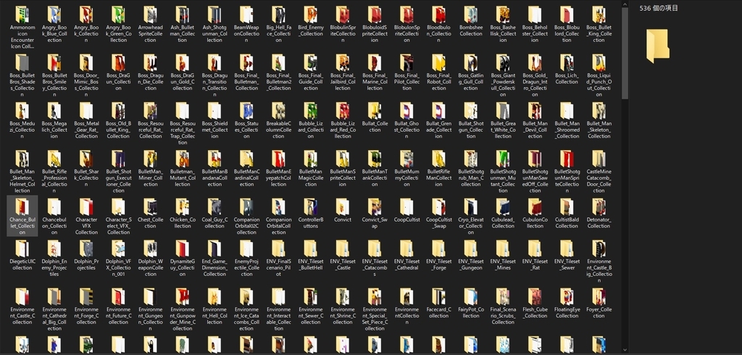Select the Boss_Statues_Collection folder
Image resolution: width=742 pixels, height=355 pixels.
(x=246, y=121)
